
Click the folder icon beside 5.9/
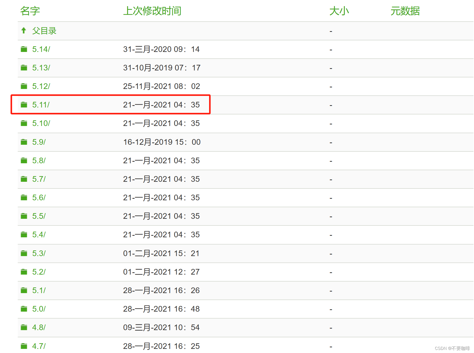24,142
